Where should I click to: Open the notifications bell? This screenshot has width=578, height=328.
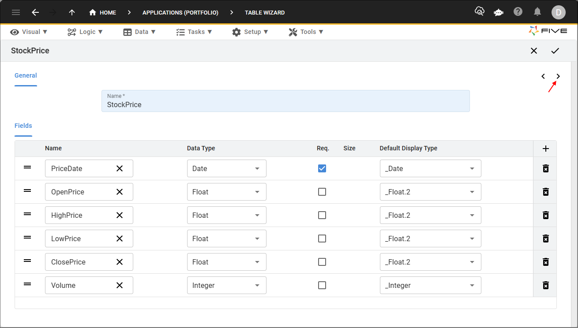537,12
